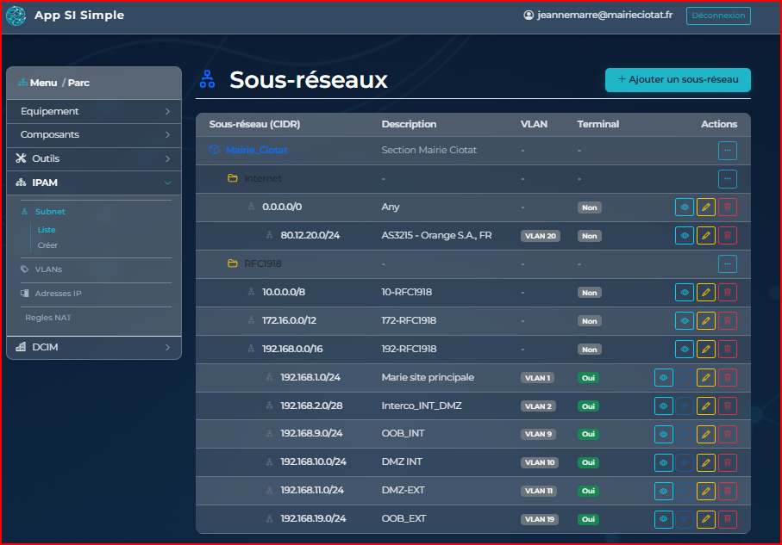This screenshot has height=545, width=782.
Task: Select the RFC1918 folder row
Action: point(472,264)
